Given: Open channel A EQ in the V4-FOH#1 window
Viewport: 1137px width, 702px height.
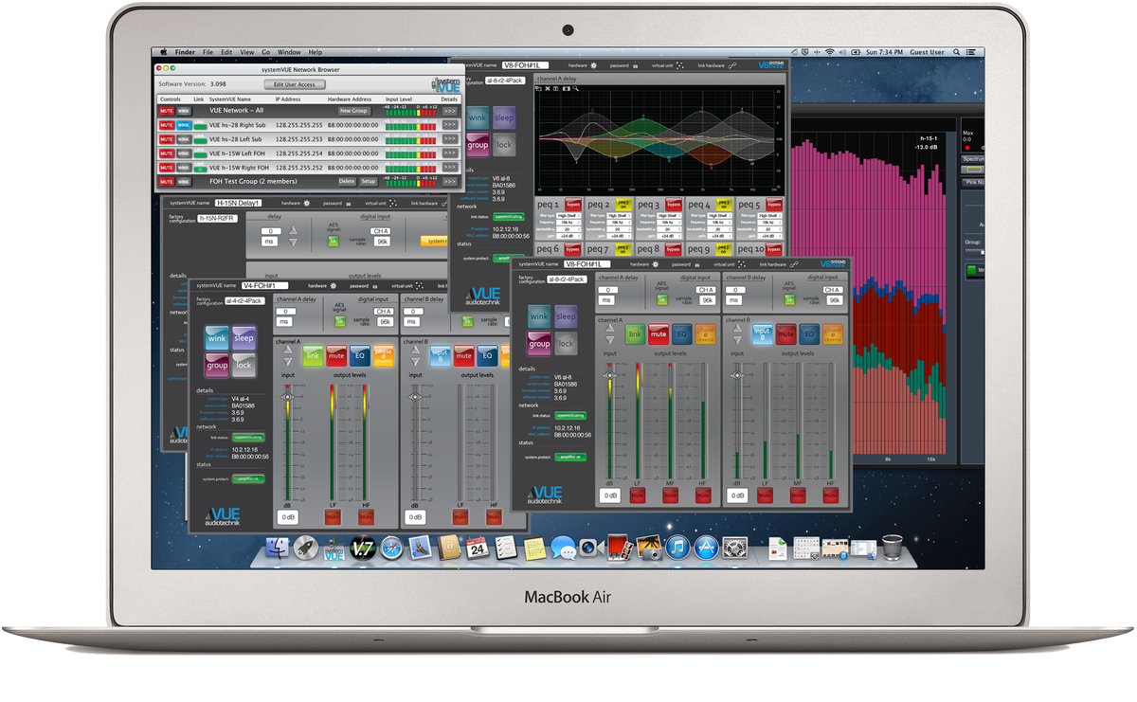Looking at the screenshot, I should click(x=359, y=356).
